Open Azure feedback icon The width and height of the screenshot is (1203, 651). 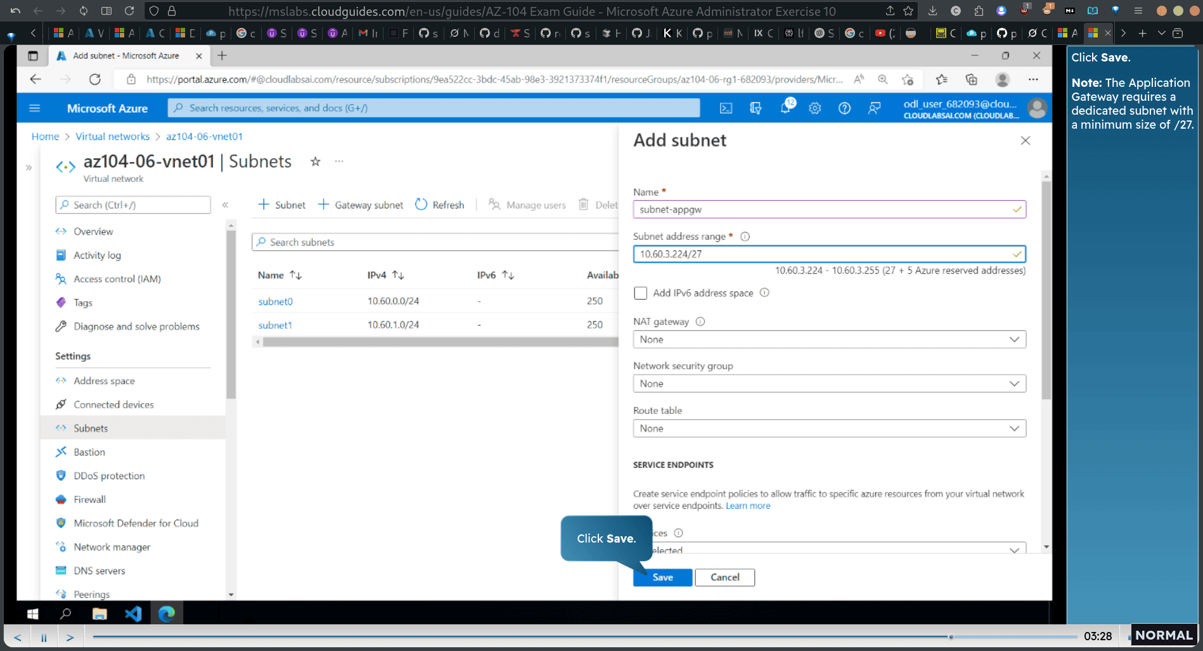click(x=874, y=108)
